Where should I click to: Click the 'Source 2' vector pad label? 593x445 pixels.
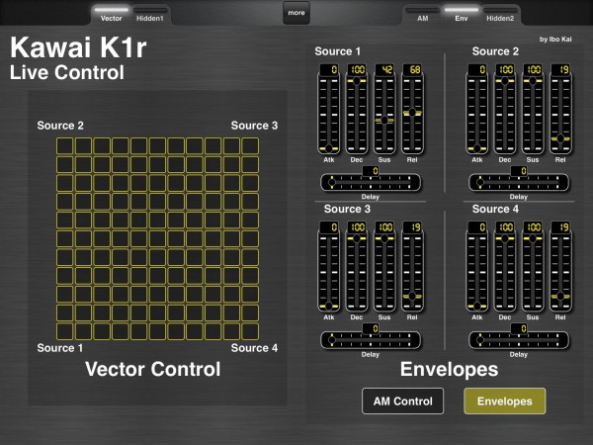[x=60, y=126]
